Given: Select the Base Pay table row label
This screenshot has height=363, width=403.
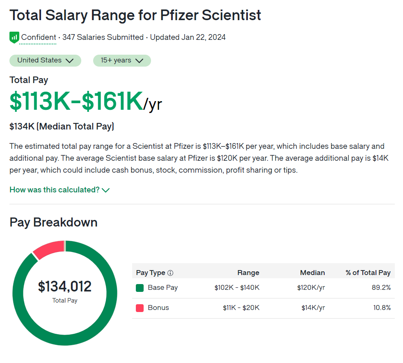Looking at the screenshot, I should [x=163, y=288].
